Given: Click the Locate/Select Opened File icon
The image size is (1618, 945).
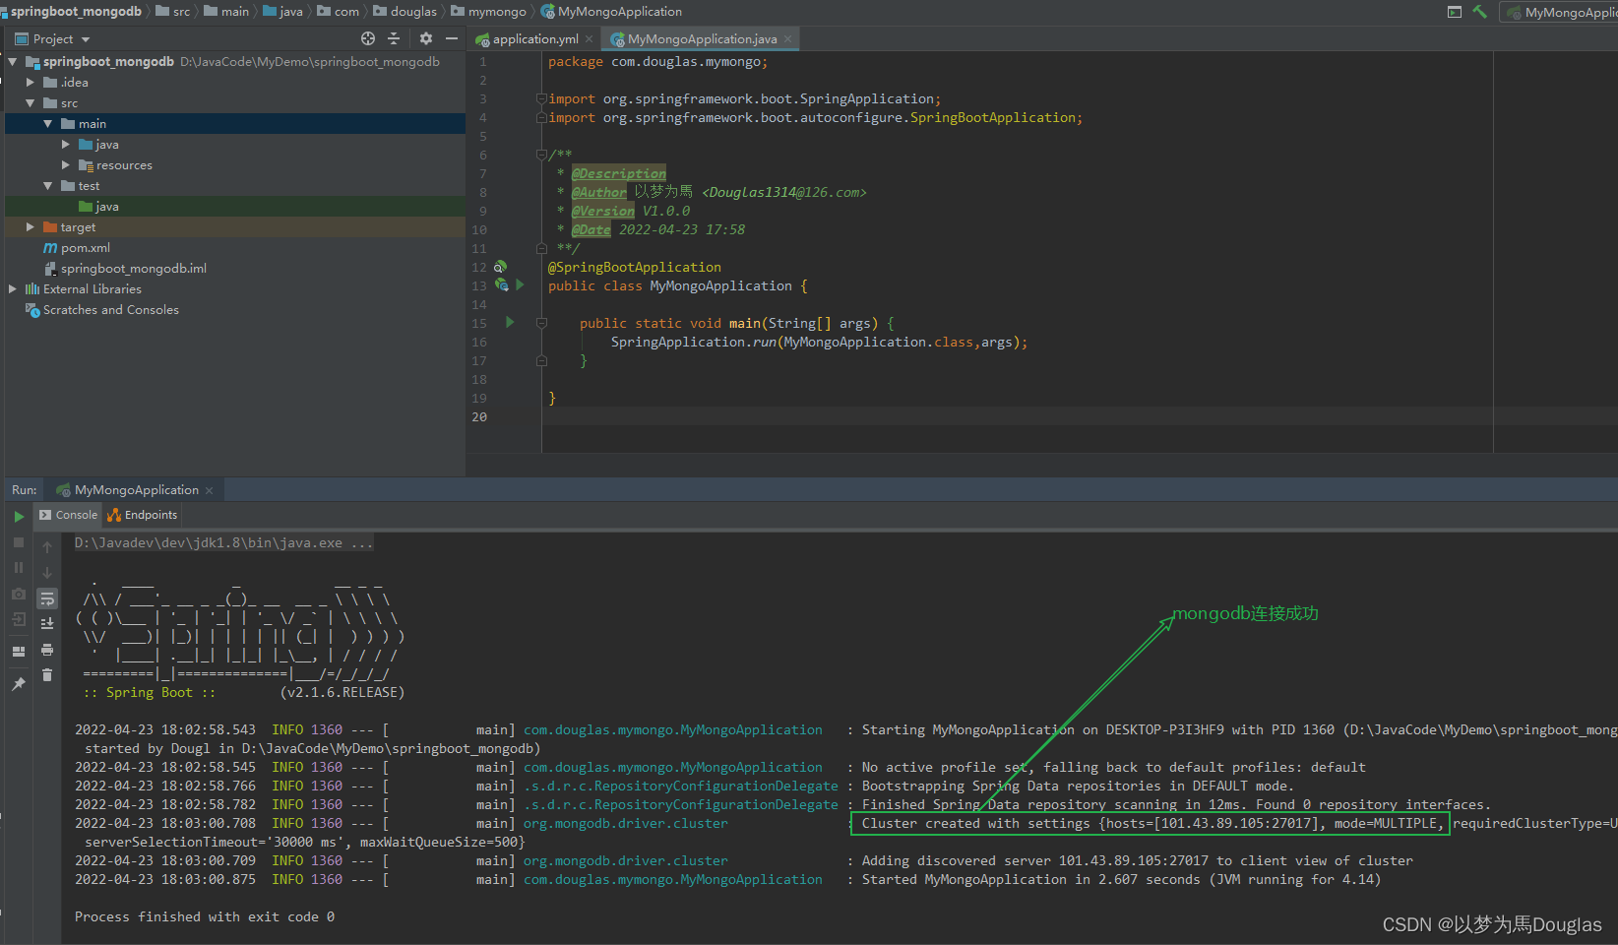Looking at the screenshot, I should 368,38.
